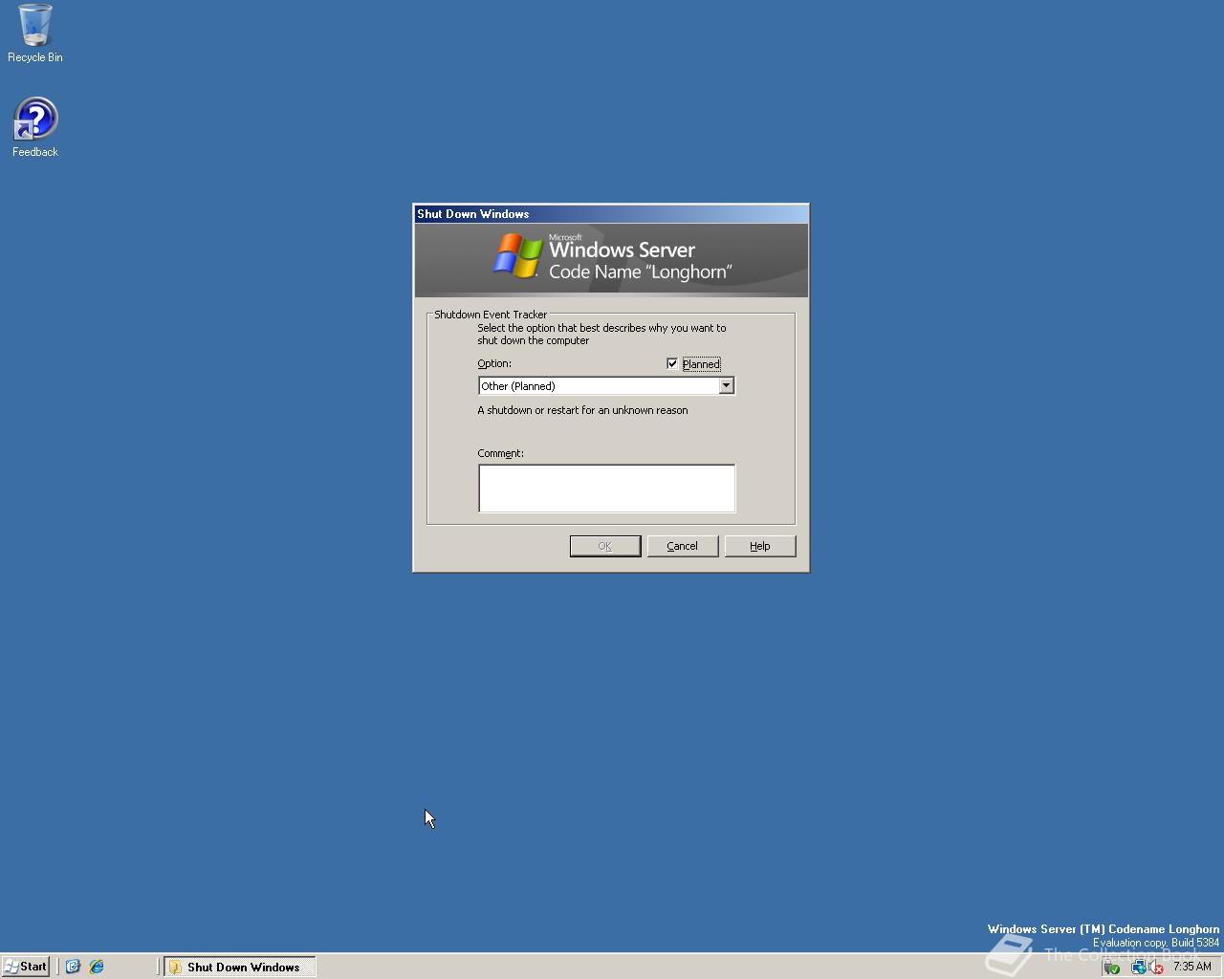Click the network connection tray icon
The height and width of the screenshot is (979, 1224).
(x=1138, y=968)
